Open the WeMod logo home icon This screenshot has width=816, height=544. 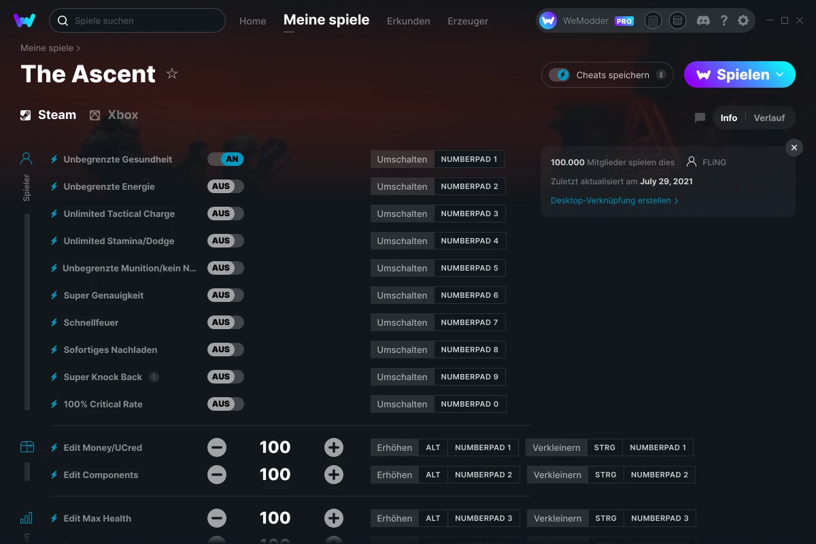24,20
